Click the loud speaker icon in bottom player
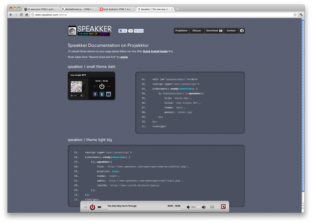This screenshot has width=312, height=223. tap(204, 207)
